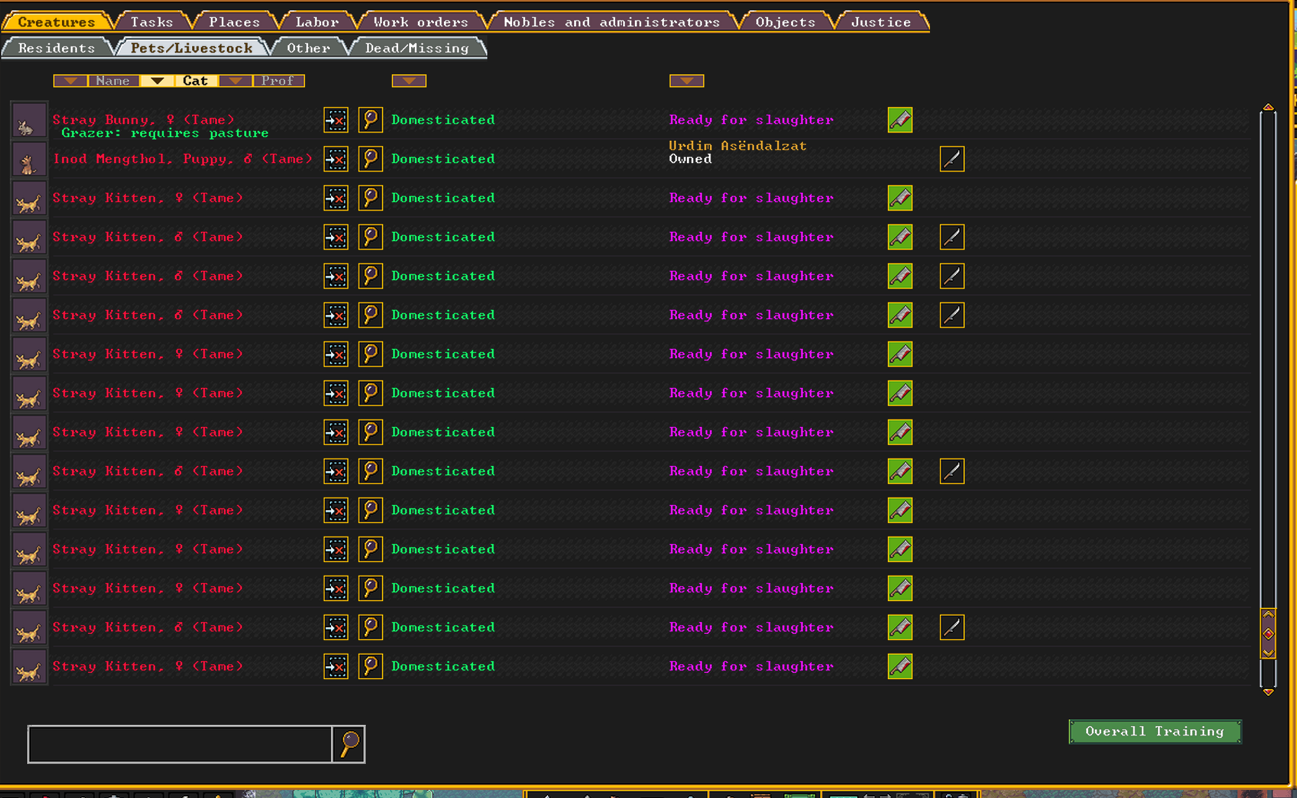
Task: Open the Other creatures sub-tab
Action: pos(308,48)
